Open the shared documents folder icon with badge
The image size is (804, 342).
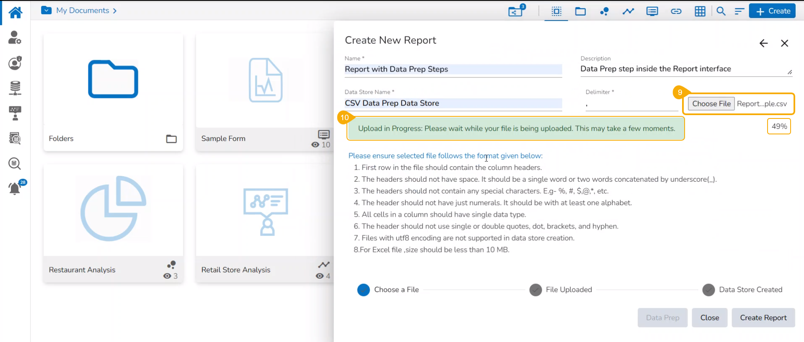tap(516, 11)
